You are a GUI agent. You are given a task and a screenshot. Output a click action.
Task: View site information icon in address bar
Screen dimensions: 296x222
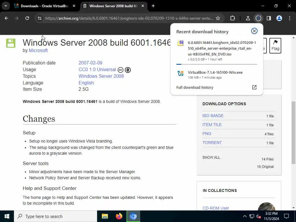point(39,18)
